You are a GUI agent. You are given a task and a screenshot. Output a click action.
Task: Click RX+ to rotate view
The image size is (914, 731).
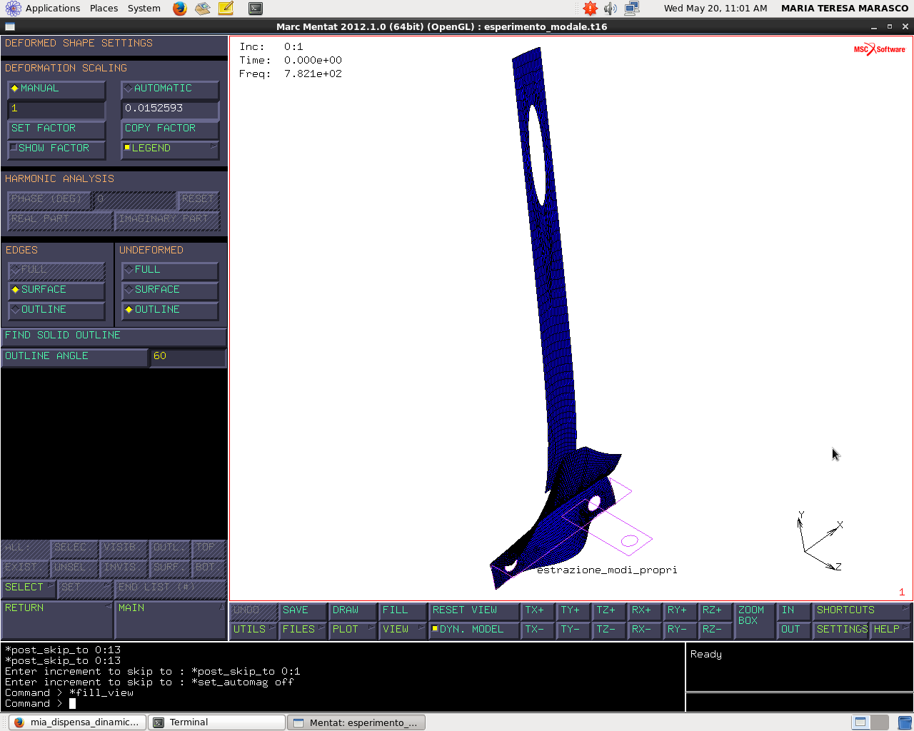click(x=644, y=610)
